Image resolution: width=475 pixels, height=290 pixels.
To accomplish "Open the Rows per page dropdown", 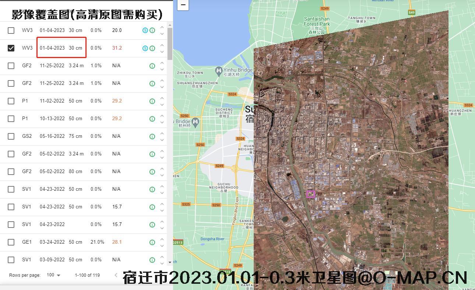I will tap(54, 275).
